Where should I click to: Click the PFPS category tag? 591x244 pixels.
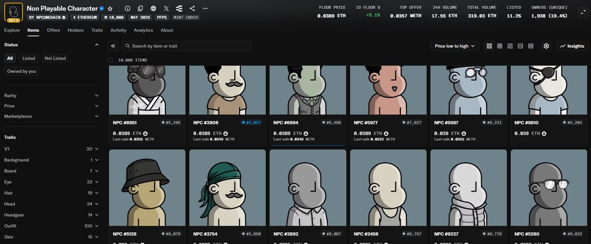[161, 17]
